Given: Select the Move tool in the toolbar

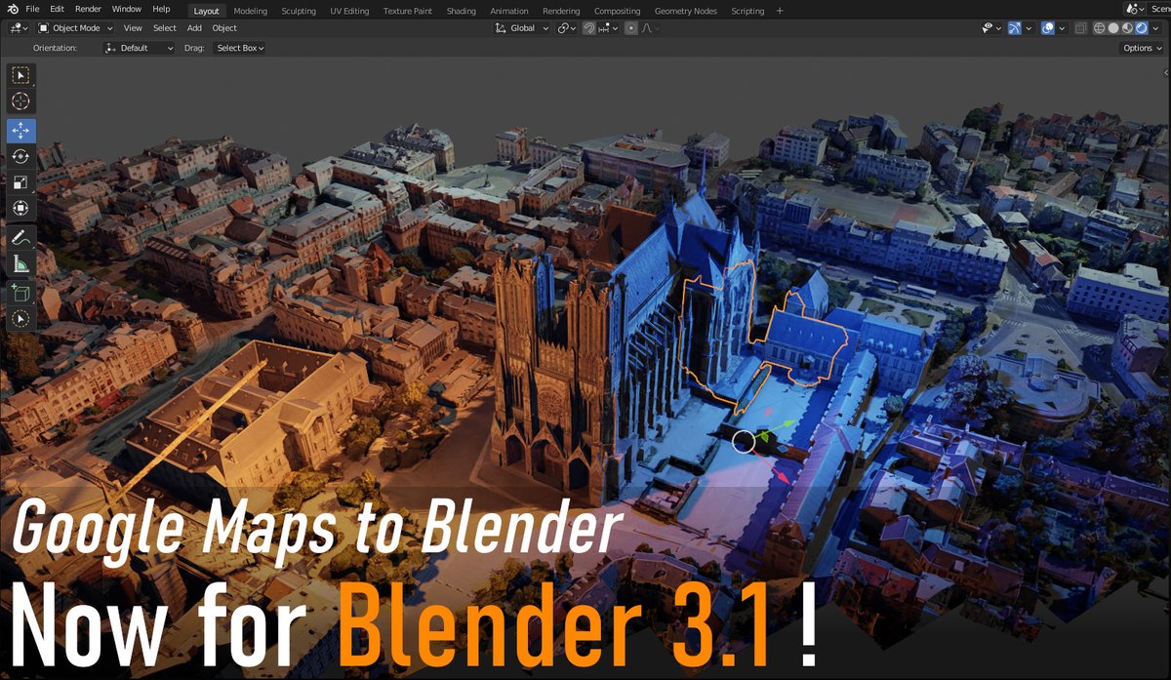Looking at the screenshot, I should pos(20,130).
